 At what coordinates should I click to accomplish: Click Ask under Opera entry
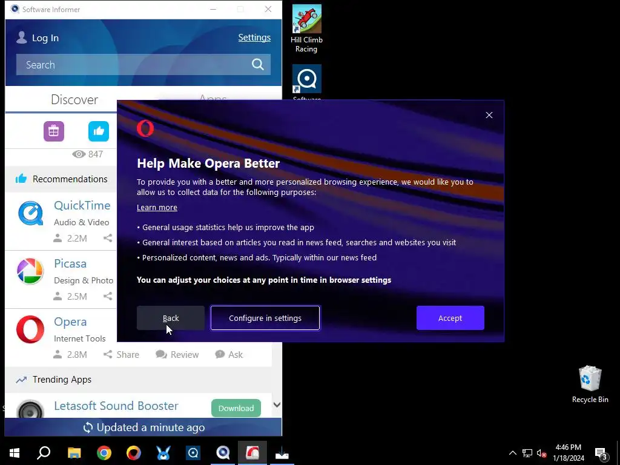pyautogui.click(x=229, y=354)
